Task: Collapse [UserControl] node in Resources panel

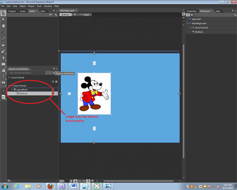Action: point(191,27)
